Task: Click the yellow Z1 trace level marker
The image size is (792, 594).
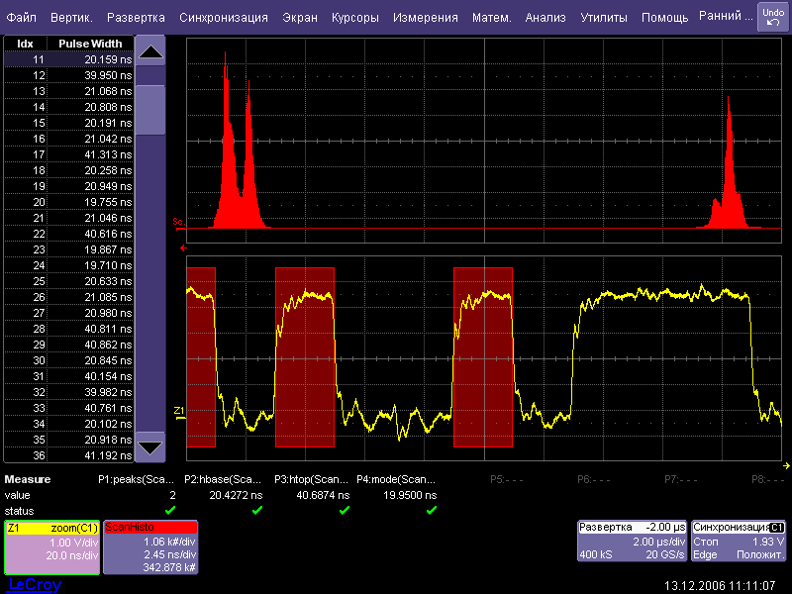Action: coord(179,413)
